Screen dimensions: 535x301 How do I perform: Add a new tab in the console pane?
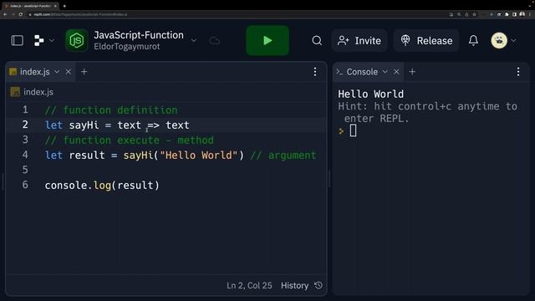412,72
